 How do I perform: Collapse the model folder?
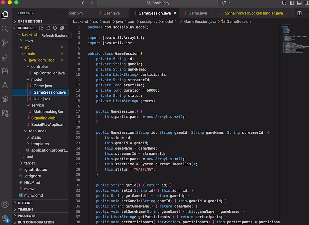tap(28, 80)
